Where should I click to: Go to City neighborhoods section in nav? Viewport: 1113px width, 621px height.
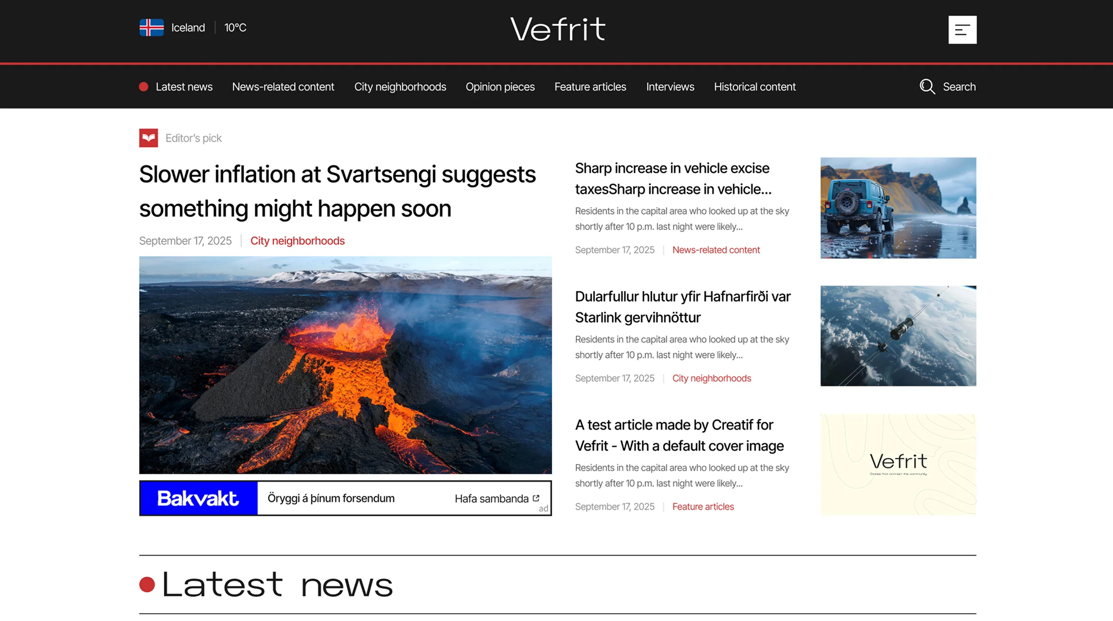tap(400, 87)
